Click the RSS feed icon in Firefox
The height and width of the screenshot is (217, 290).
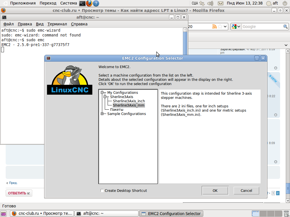click(214, 27)
